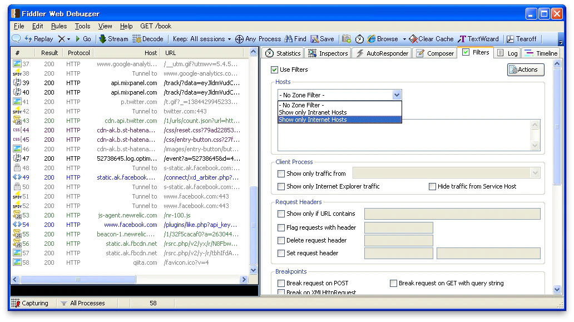Click the Any Process target picker

(258, 39)
